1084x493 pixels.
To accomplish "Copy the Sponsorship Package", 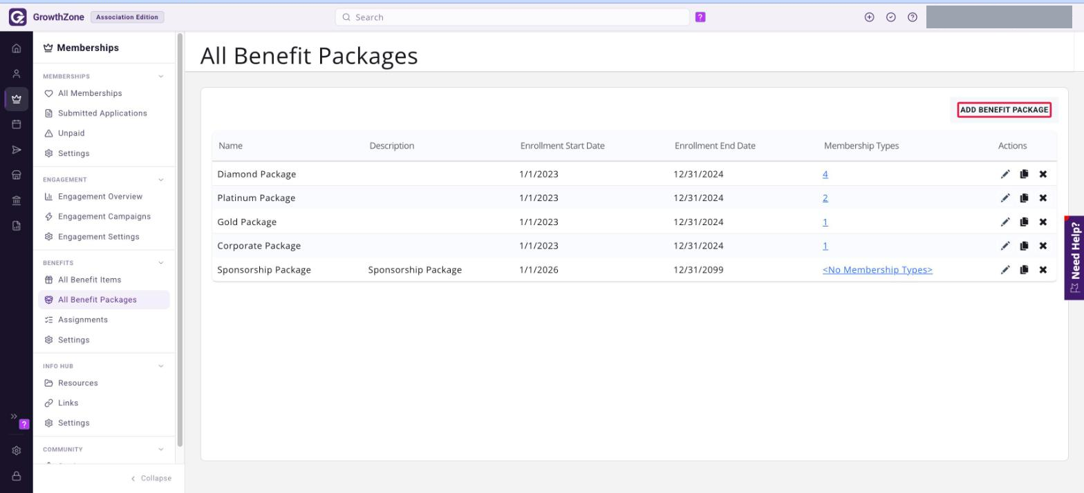I will [1024, 270].
